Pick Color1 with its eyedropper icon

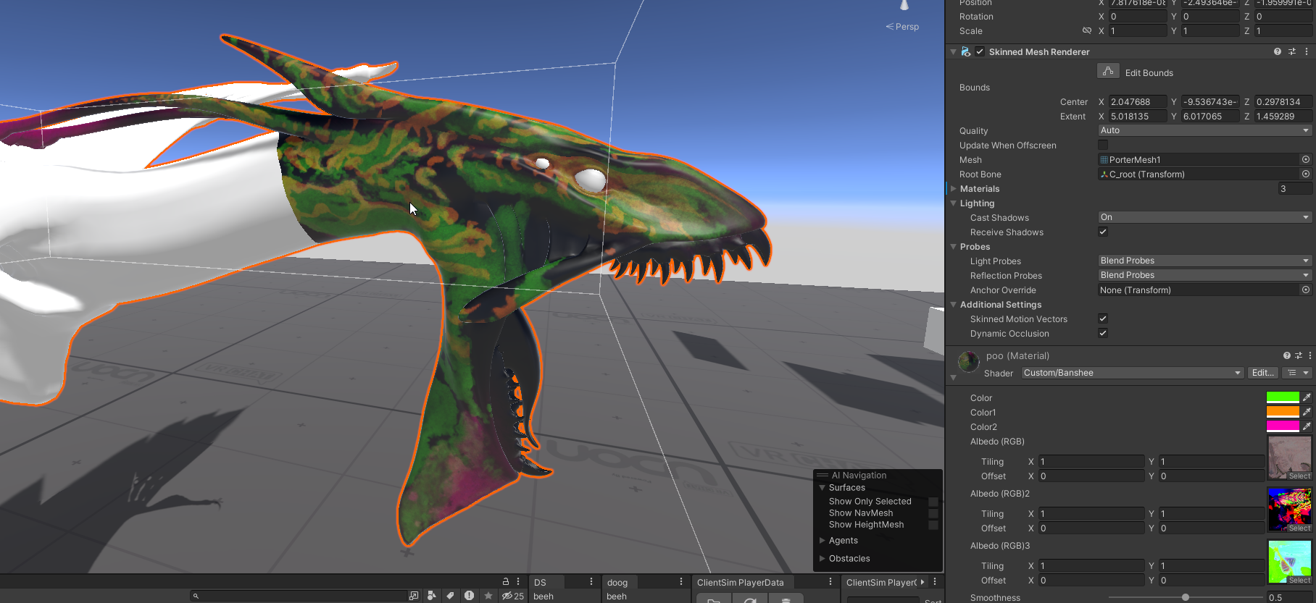[1307, 412]
